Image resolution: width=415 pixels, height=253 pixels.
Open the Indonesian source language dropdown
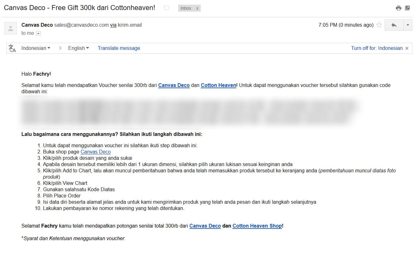pos(36,48)
